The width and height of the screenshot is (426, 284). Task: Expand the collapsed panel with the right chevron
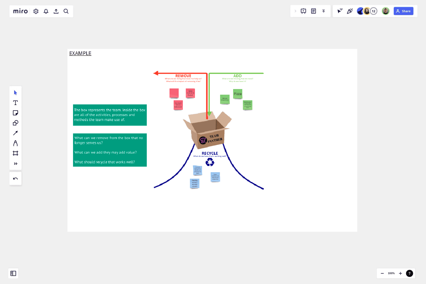coord(296,11)
